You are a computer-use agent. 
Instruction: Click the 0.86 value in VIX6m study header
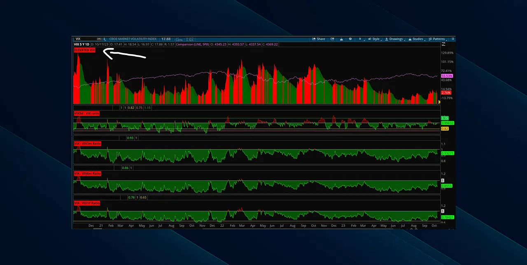(125, 168)
